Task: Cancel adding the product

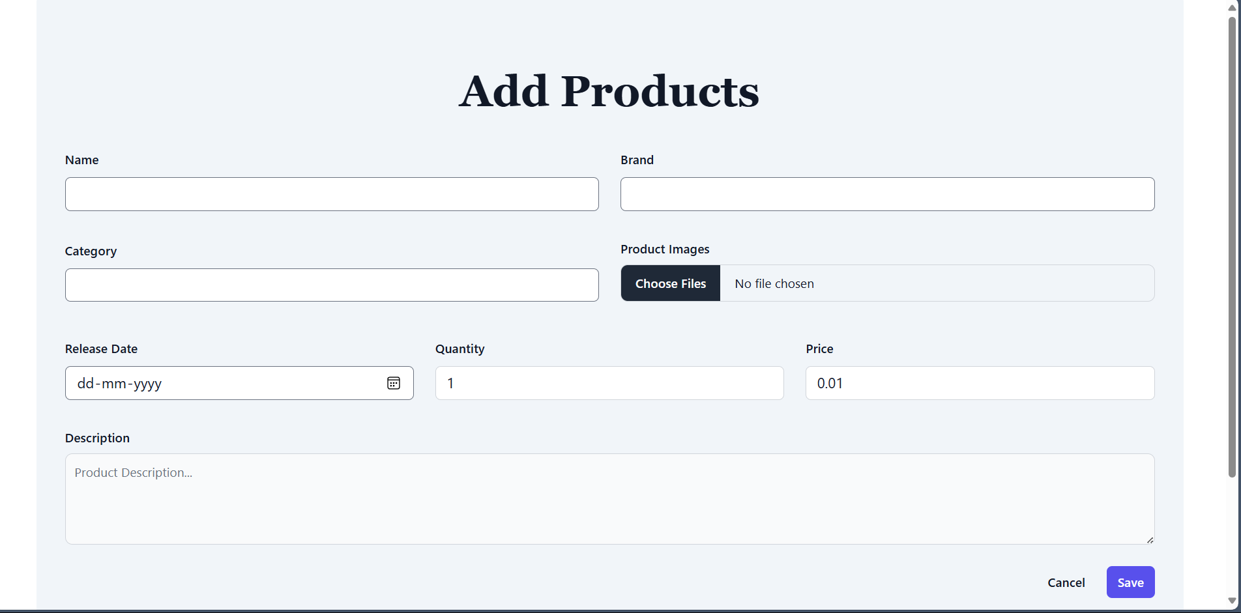Action: click(1066, 582)
